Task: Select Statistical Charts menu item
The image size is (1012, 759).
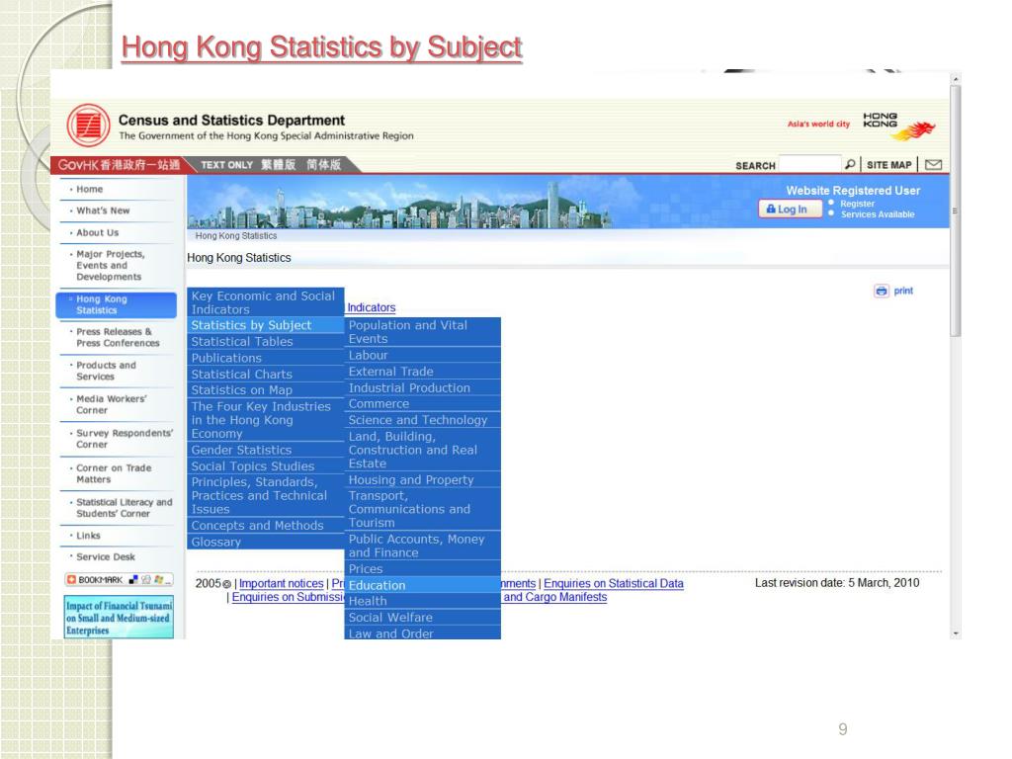Action: 265,374
